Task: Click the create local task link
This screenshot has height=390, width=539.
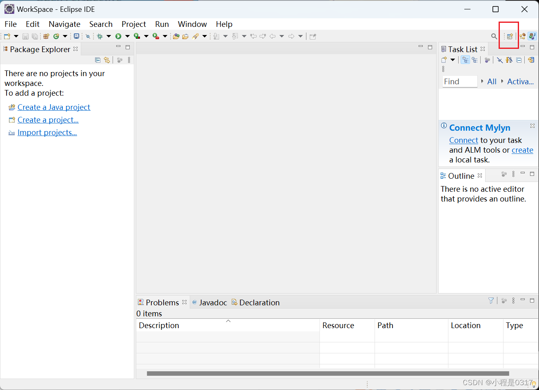Action: (522, 150)
